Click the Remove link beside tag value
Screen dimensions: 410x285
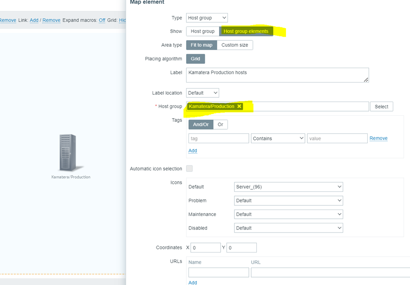[378, 139]
